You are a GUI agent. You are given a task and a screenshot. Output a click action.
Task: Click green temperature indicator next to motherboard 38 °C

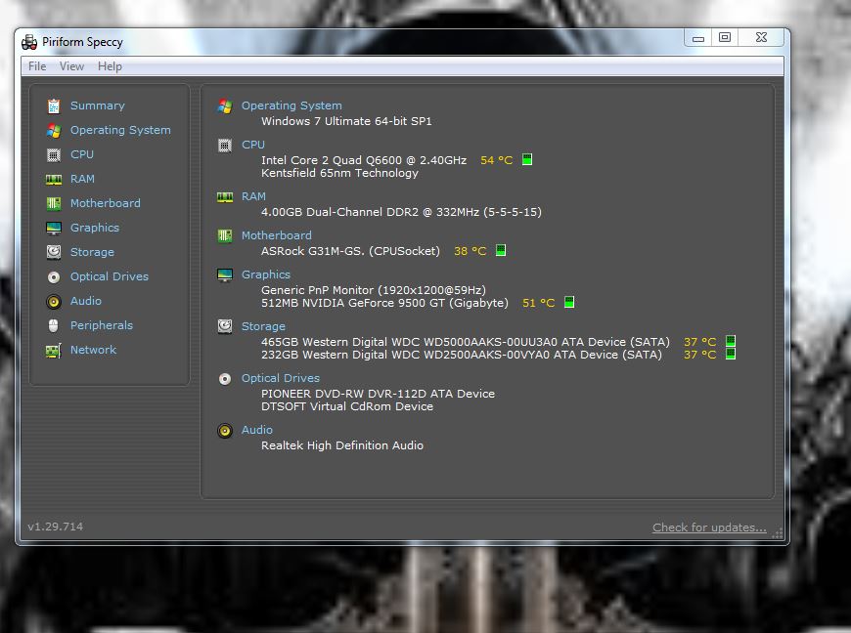[501, 250]
